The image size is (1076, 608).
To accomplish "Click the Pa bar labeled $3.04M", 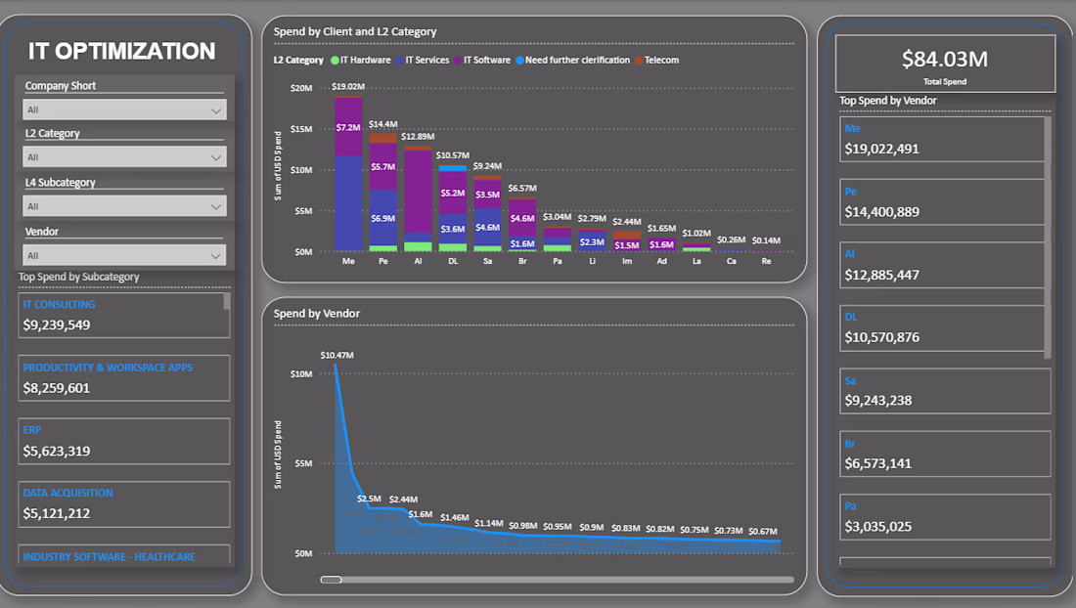I will (558, 239).
